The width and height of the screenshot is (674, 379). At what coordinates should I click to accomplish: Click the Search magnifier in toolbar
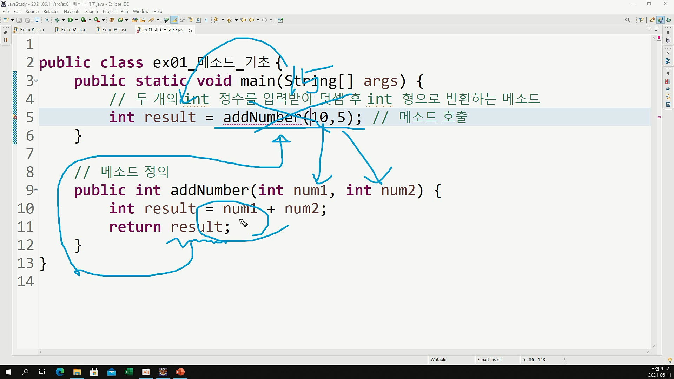point(628,20)
